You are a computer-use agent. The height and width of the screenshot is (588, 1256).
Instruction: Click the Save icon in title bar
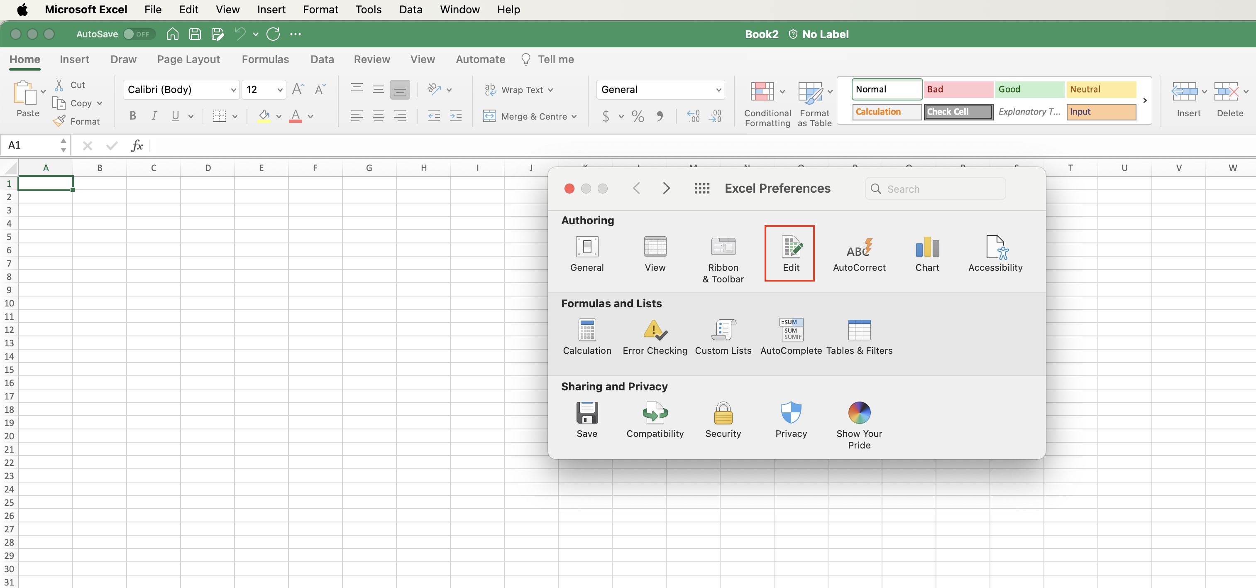[x=195, y=34]
